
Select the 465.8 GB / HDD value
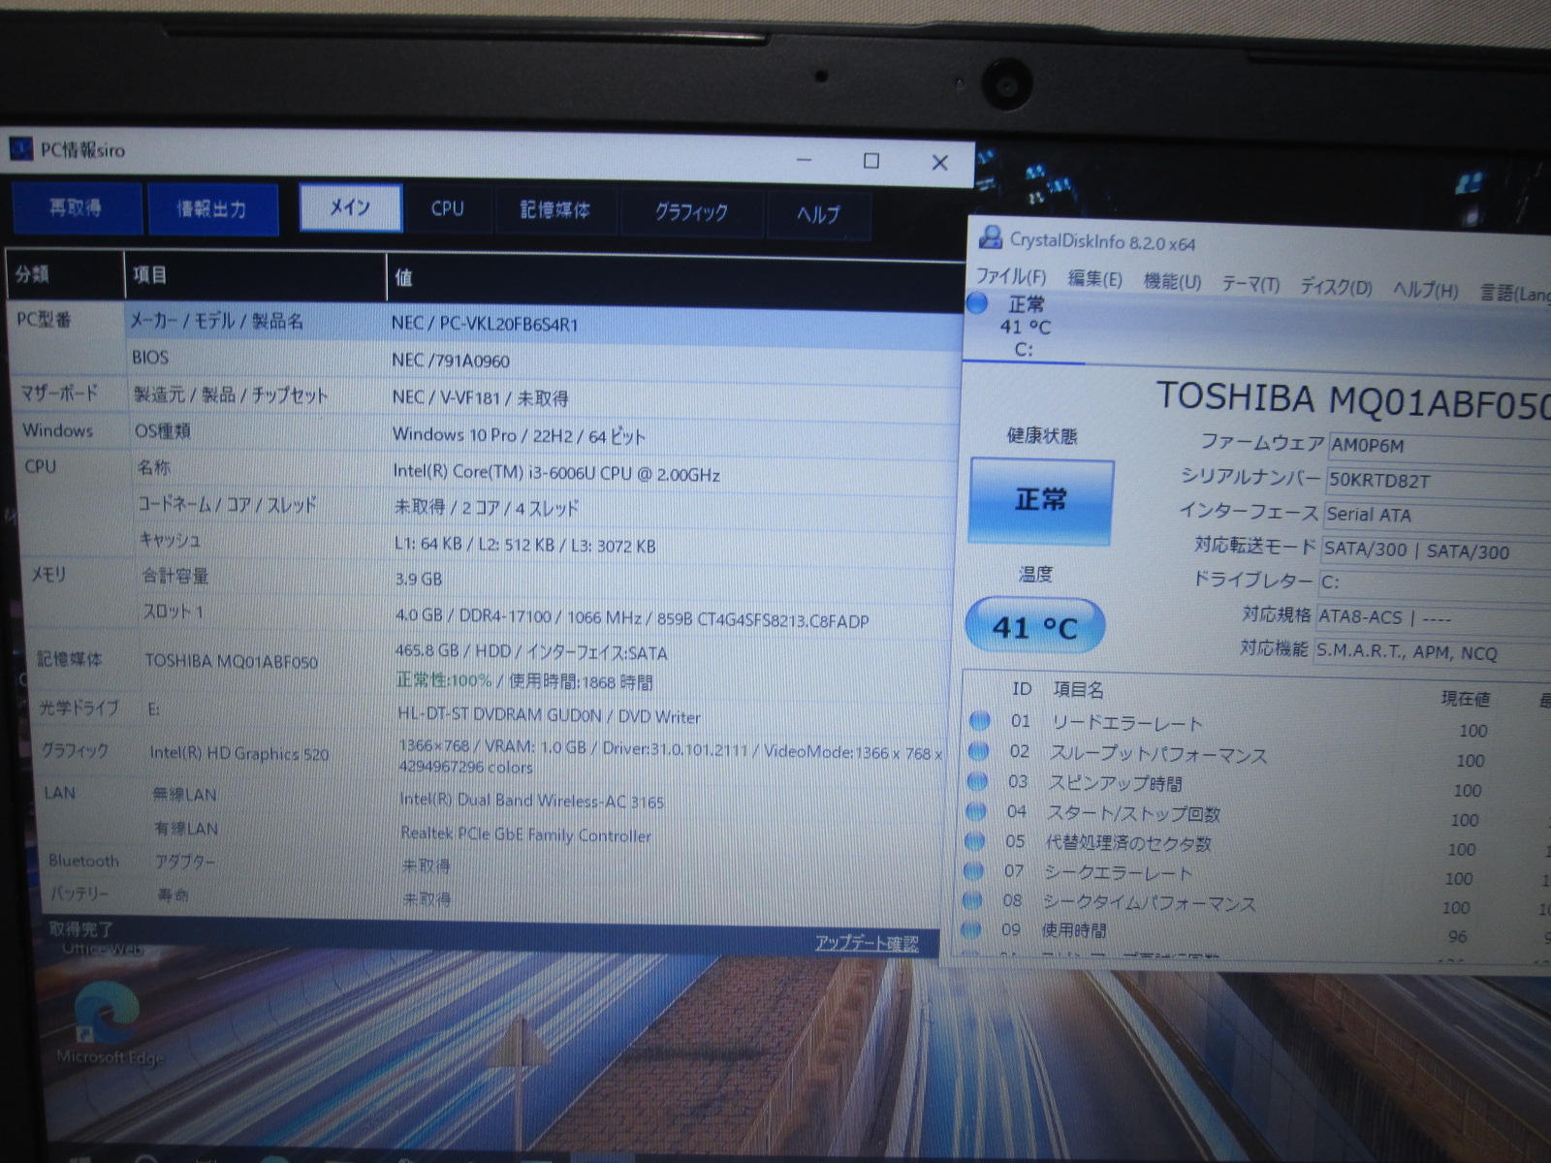[531, 652]
